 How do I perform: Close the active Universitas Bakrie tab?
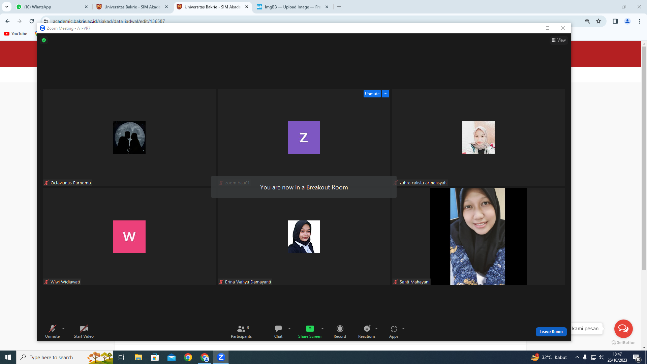click(247, 7)
